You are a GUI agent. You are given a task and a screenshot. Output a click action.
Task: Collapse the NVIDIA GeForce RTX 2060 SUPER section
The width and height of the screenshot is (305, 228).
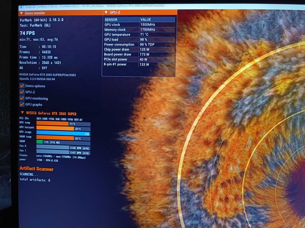pos(22,112)
